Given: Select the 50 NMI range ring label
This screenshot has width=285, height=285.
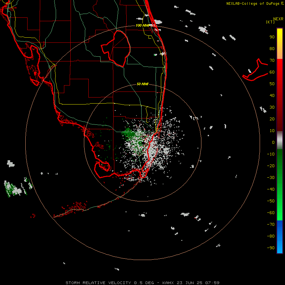Looking at the screenshot, I should coord(142,84).
